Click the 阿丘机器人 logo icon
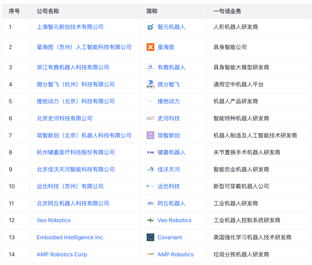 click(x=151, y=203)
